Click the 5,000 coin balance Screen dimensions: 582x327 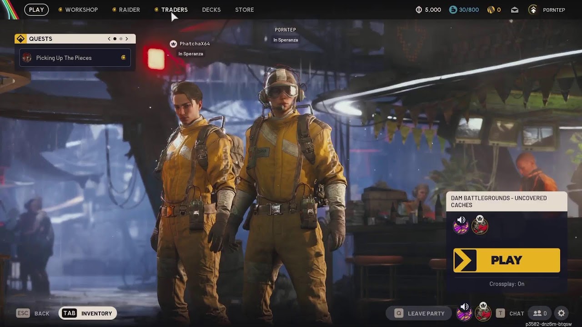pyautogui.click(x=433, y=10)
